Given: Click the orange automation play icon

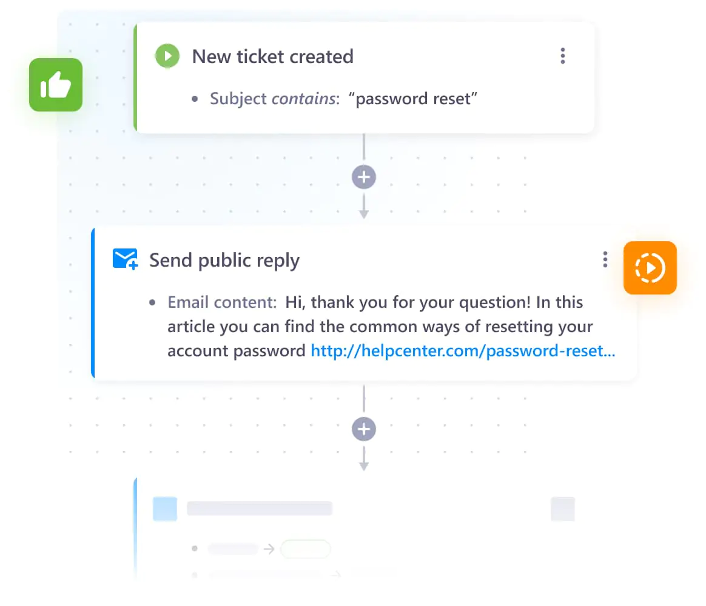Looking at the screenshot, I should click(650, 268).
